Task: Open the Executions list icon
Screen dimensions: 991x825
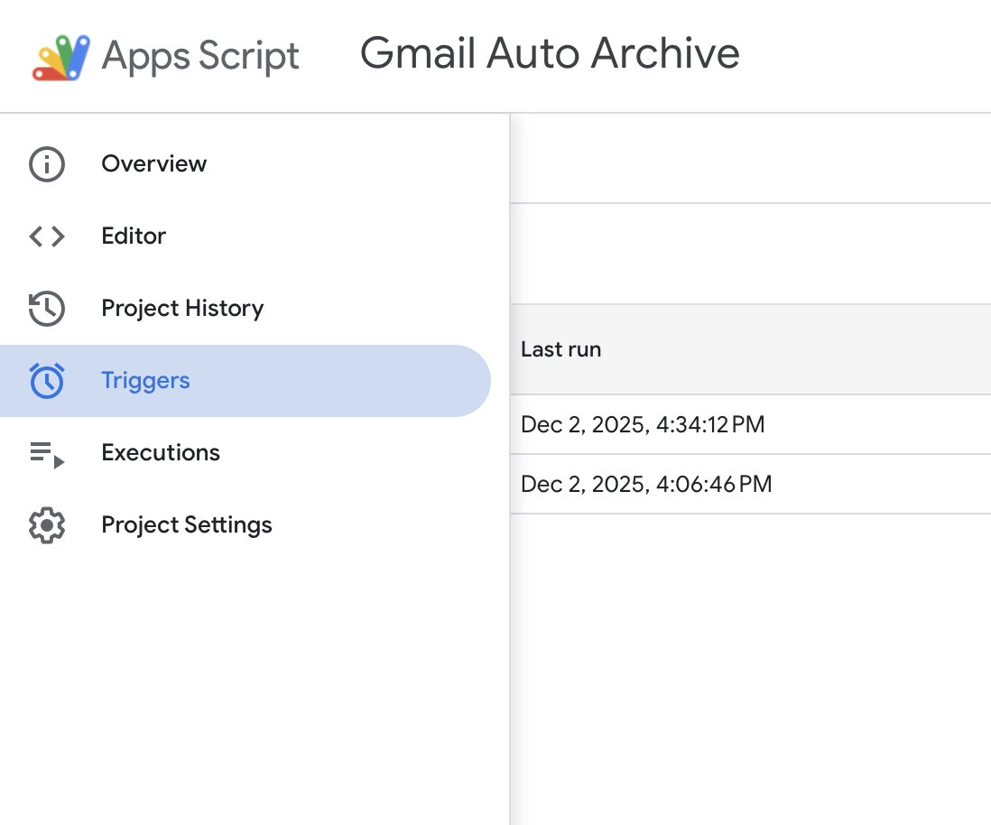Action: point(46,452)
